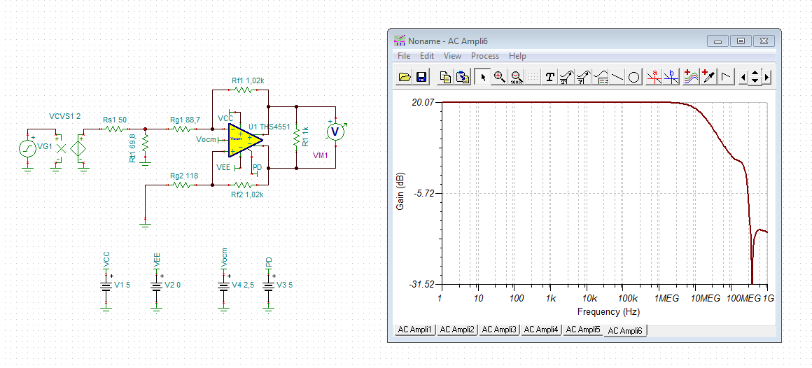Image resolution: width=812 pixels, height=368 pixels.
Task: Shift the diagram view left with arrow
Action: point(743,78)
